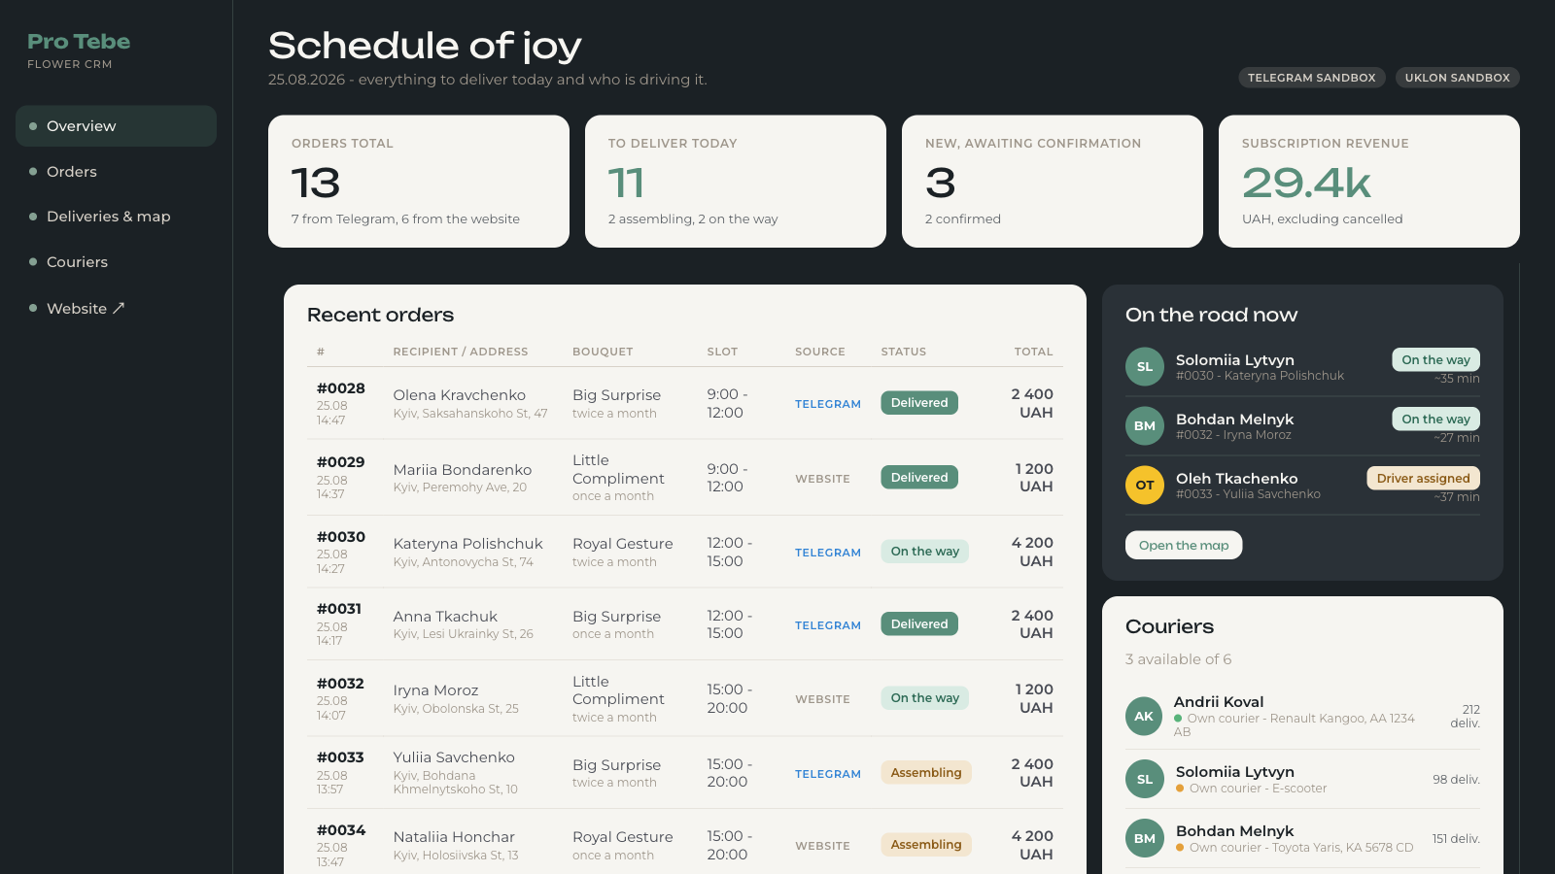This screenshot has height=874, width=1555.
Task: Click SL avatar beside Solomiia Lytvyn, E-scooter courier
Action: tap(1145, 779)
